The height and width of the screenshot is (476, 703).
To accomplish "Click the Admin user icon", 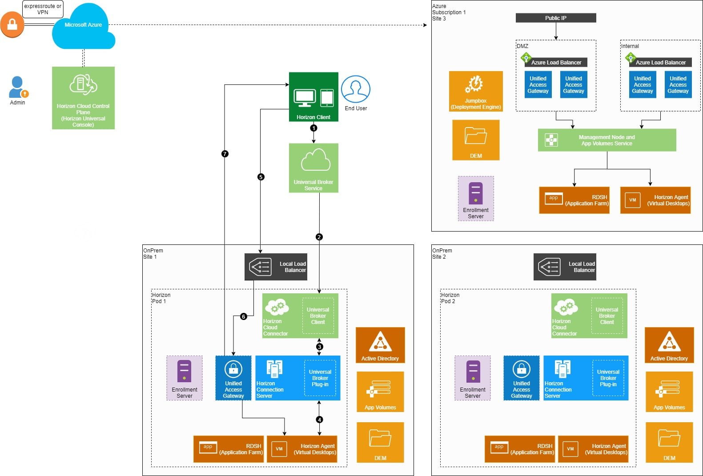I will click(18, 88).
